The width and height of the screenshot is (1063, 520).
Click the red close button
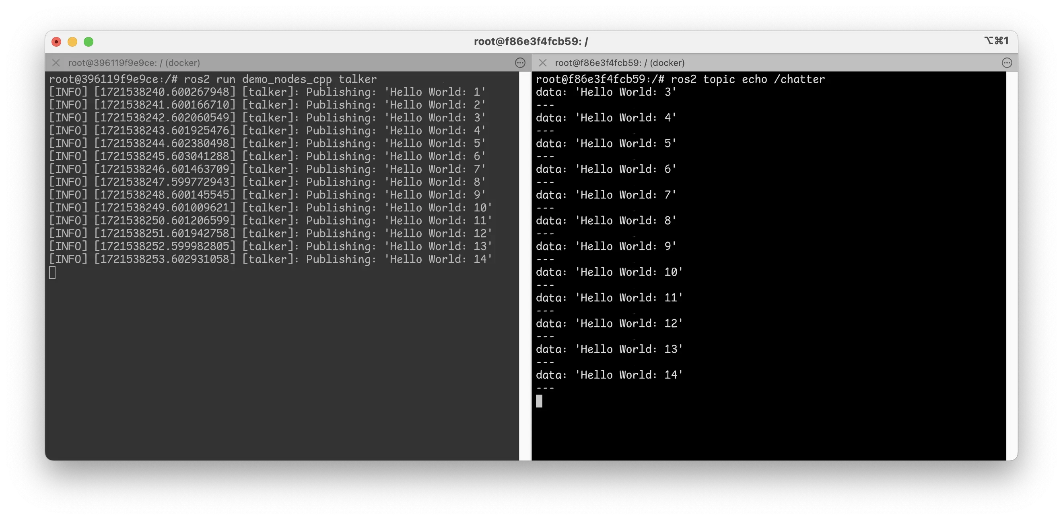(x=57, y=42)
